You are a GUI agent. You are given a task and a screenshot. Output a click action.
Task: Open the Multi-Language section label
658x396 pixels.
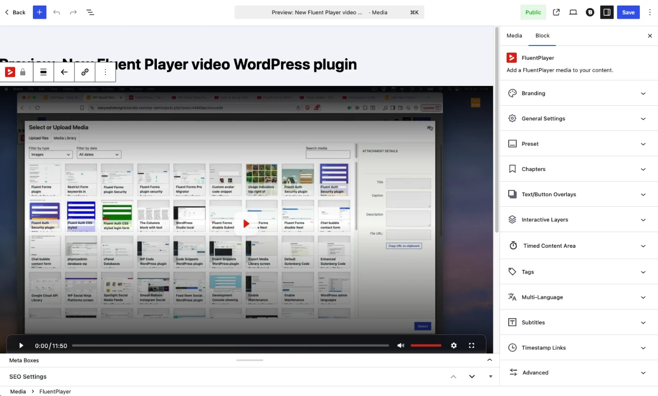[542, 297]
